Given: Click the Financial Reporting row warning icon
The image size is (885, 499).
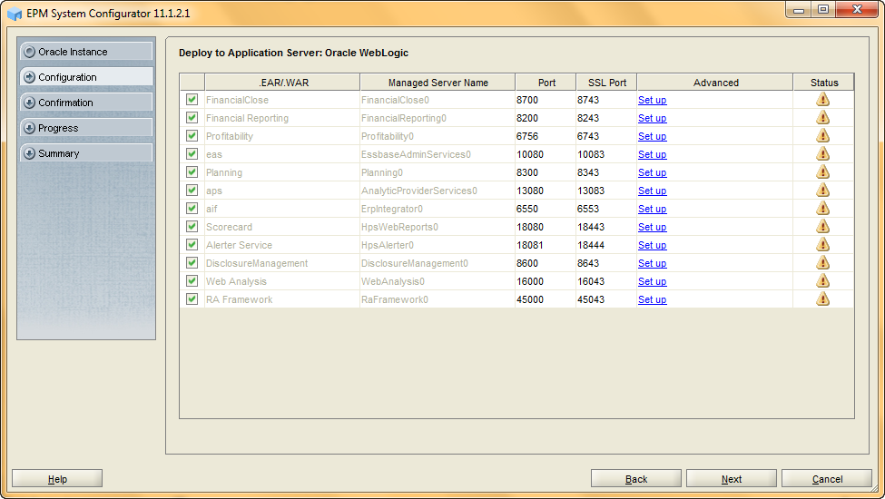Looking at the screenshot, I should coord(823,118).
